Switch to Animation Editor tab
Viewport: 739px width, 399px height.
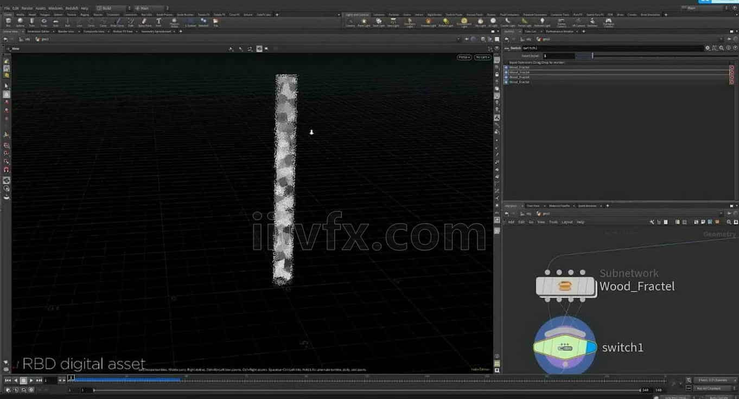click(x=38, y=31)
